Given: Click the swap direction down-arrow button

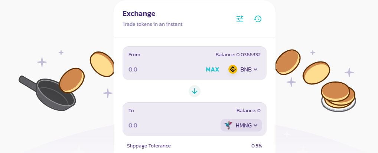Looking at the screenshot, I should (x=195, y=91).
